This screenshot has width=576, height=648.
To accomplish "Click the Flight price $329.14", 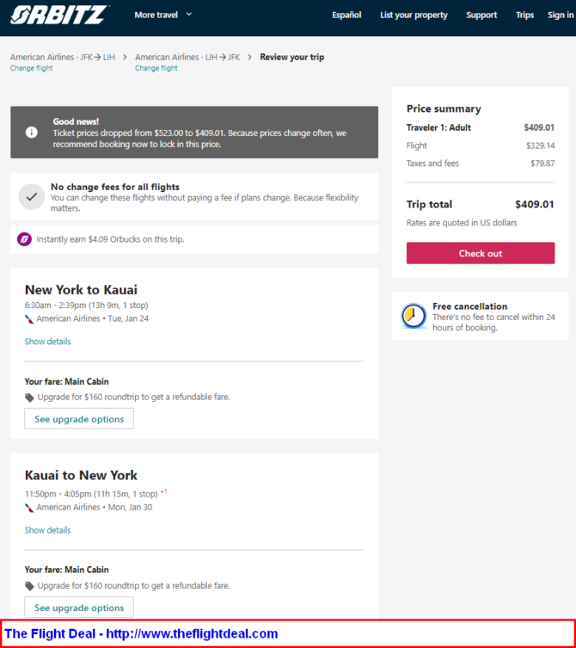I will [x=540, y=145].
